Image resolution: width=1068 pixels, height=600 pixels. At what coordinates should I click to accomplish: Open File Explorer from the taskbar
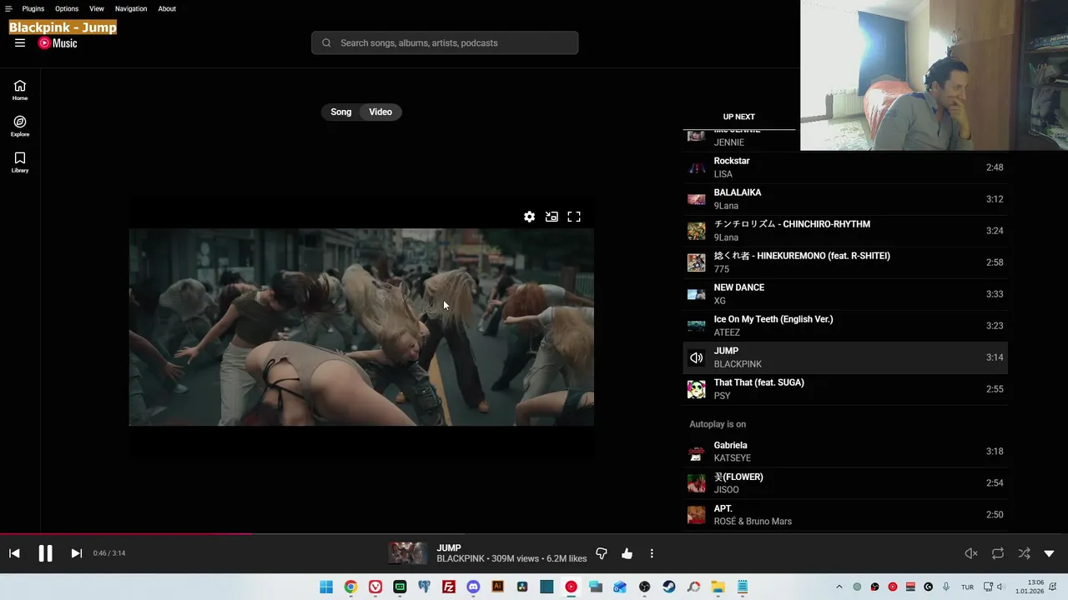tap(718, 587)
